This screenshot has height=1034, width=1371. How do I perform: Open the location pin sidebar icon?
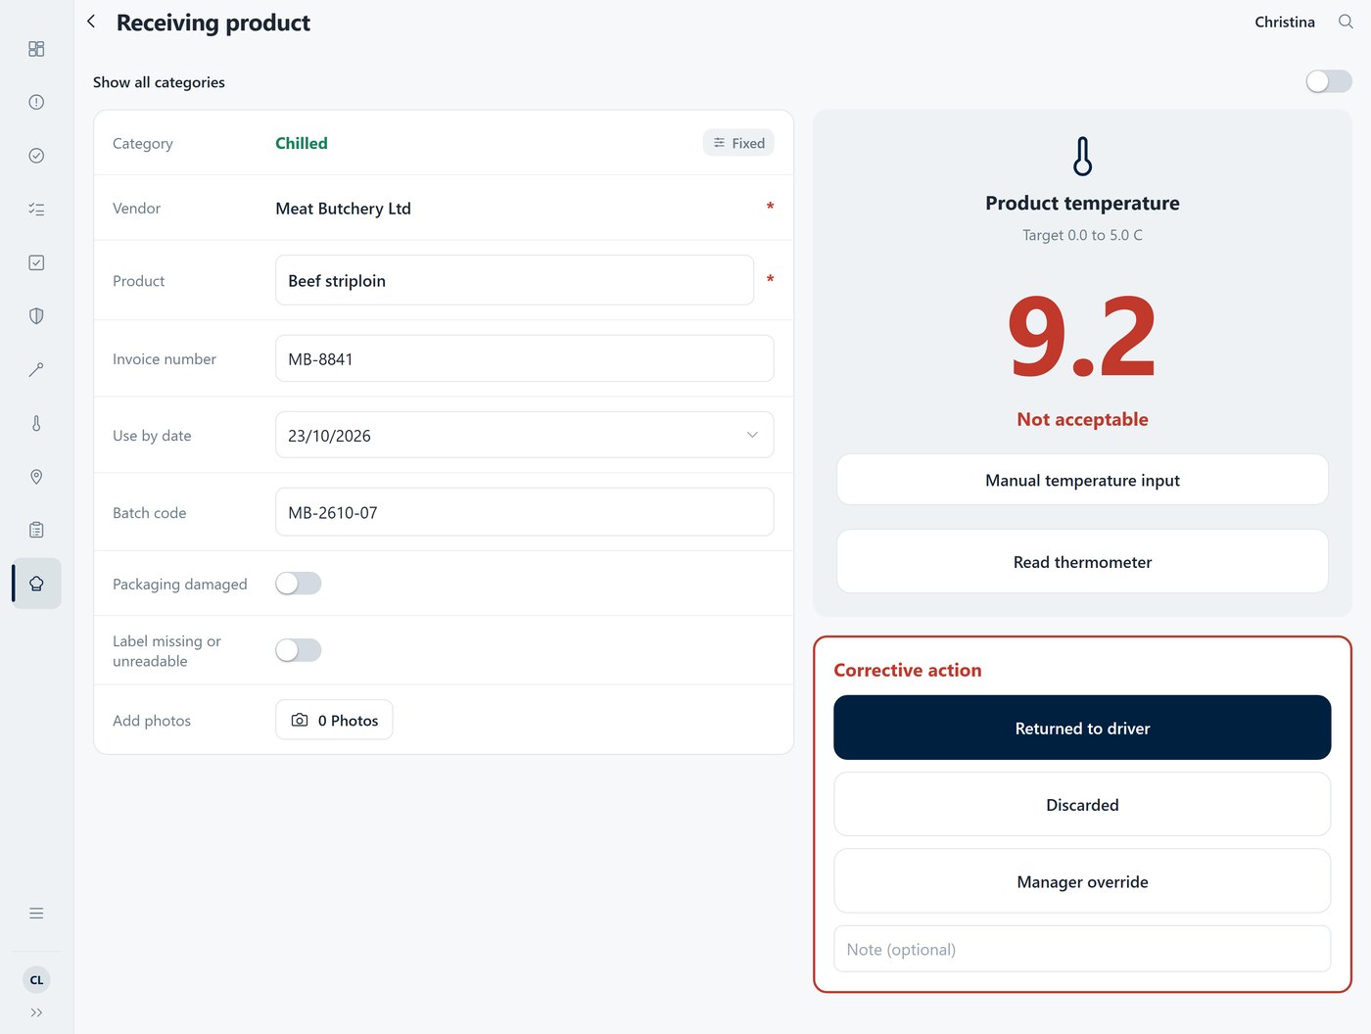pos(36,476)
